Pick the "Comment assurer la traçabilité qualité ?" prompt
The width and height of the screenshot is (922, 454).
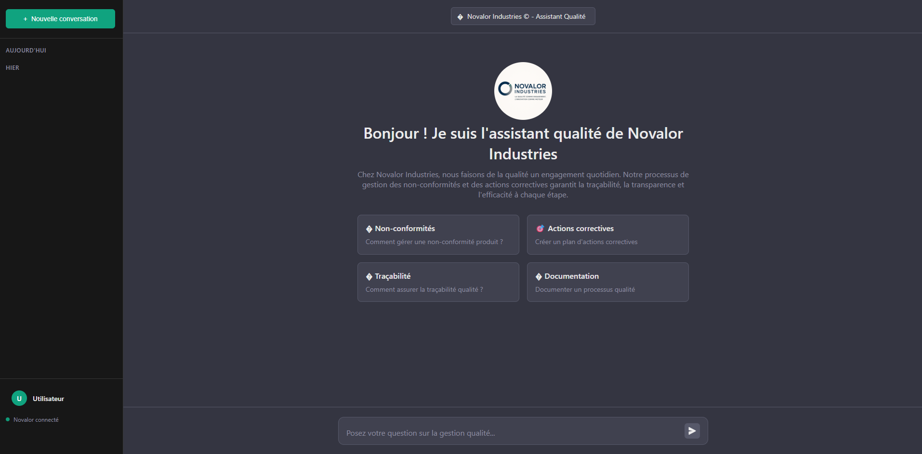424,290
